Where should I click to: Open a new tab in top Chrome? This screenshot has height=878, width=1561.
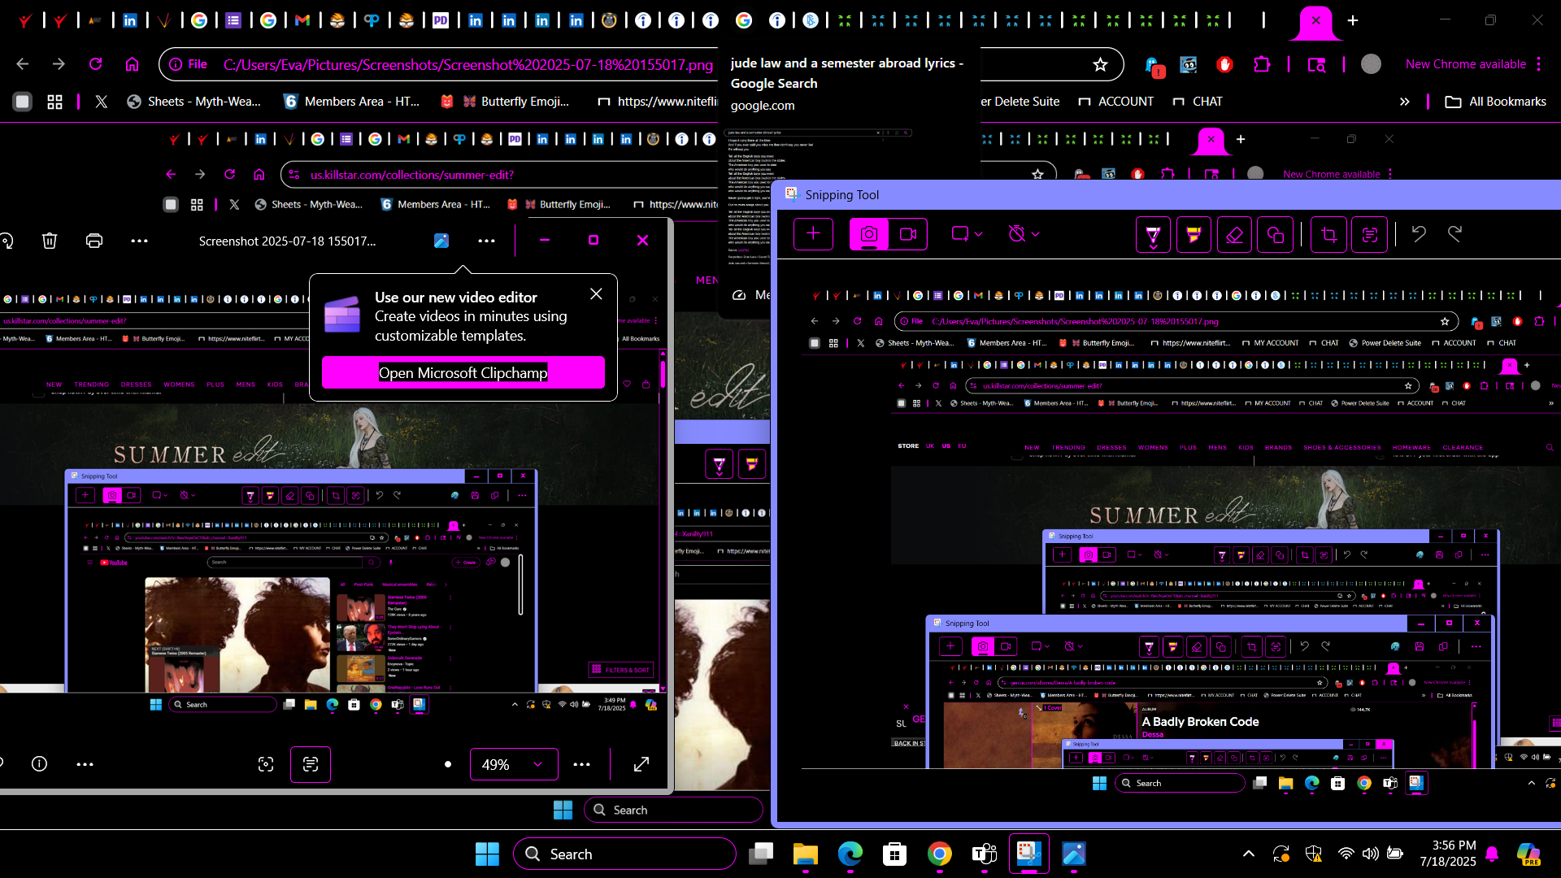1353,20
